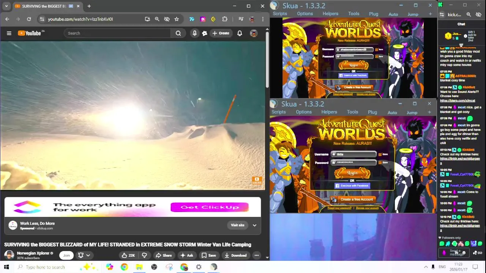Open the YouTube account avatar menu

[x=254, y=33]
